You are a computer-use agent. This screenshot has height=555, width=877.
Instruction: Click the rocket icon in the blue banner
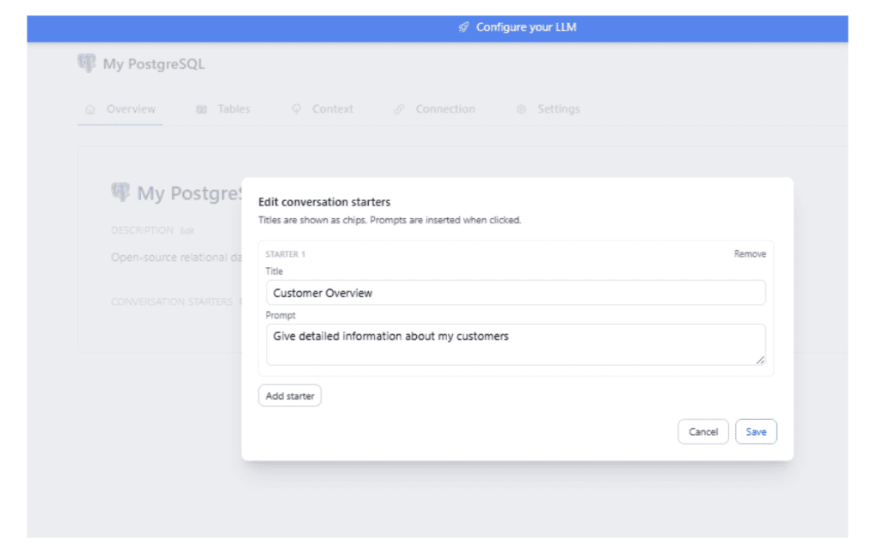(463, 27)
